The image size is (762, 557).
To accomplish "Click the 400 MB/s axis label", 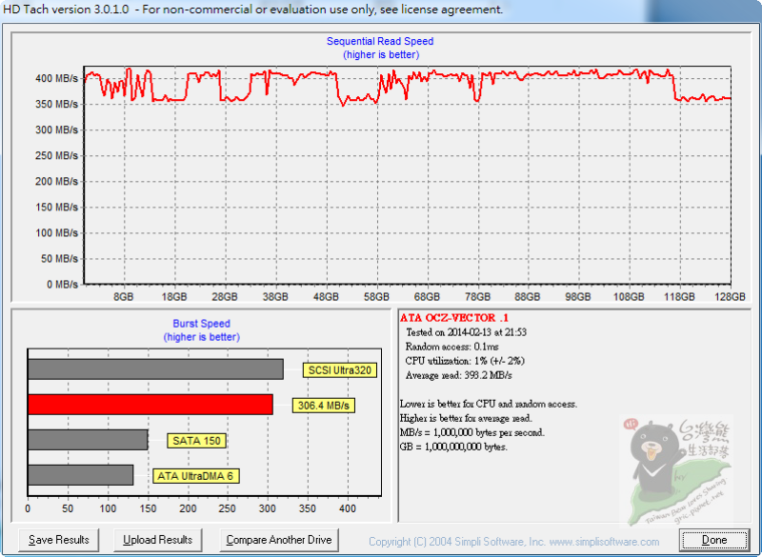I will tap(56, 78).
